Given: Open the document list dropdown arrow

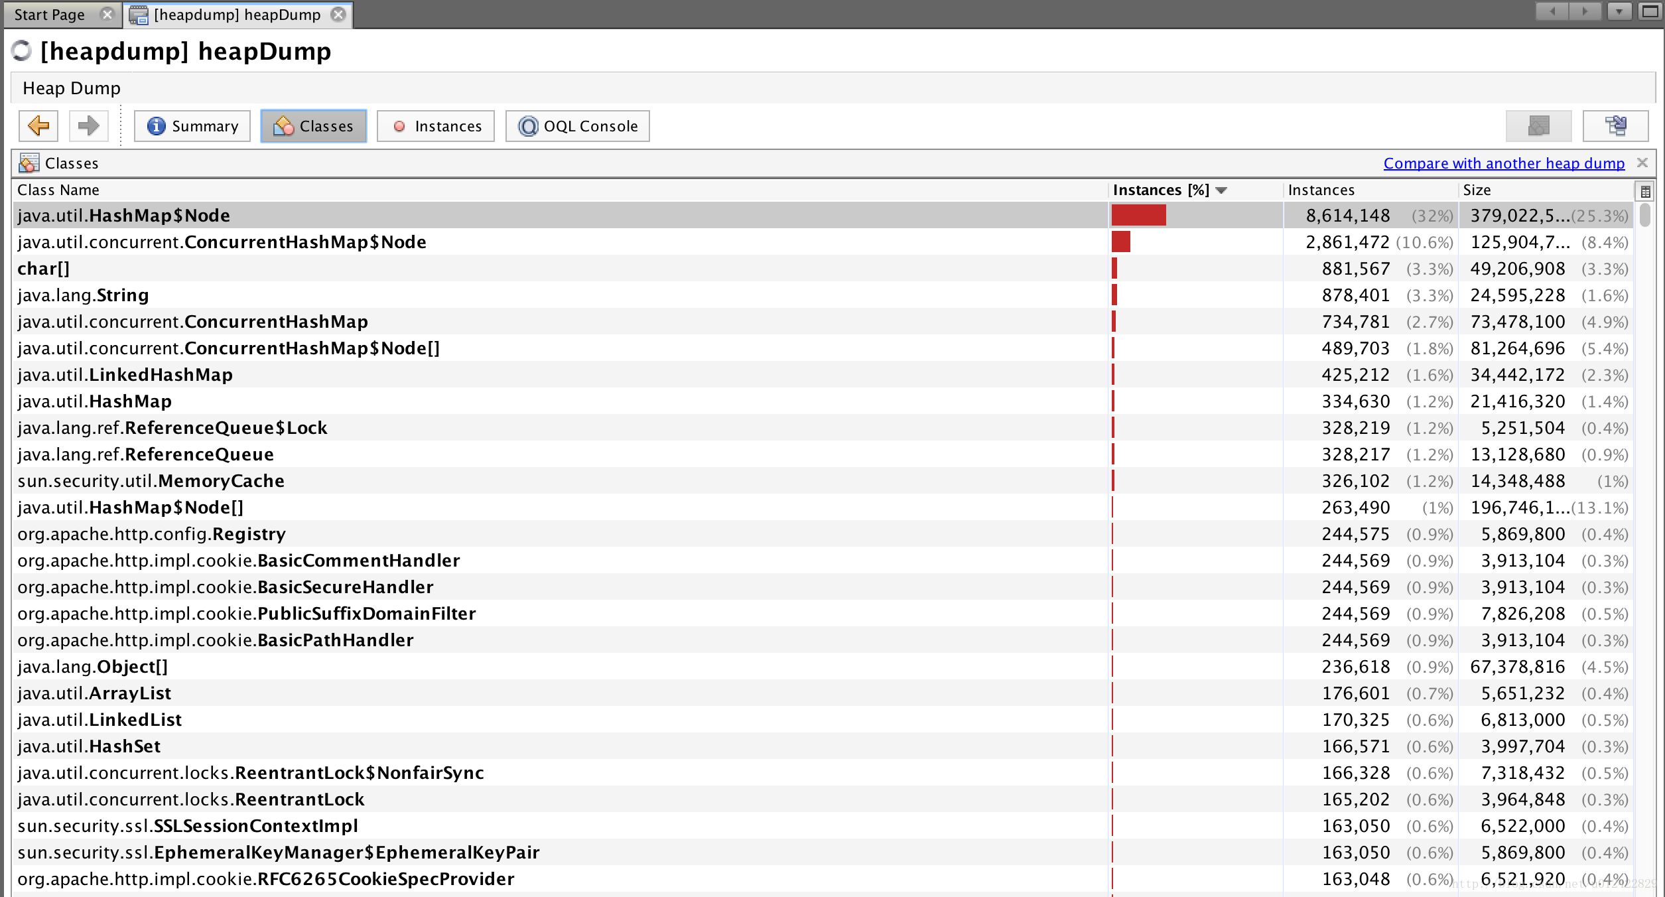Looking at the screenshot, I should [x=1619, y=11].
